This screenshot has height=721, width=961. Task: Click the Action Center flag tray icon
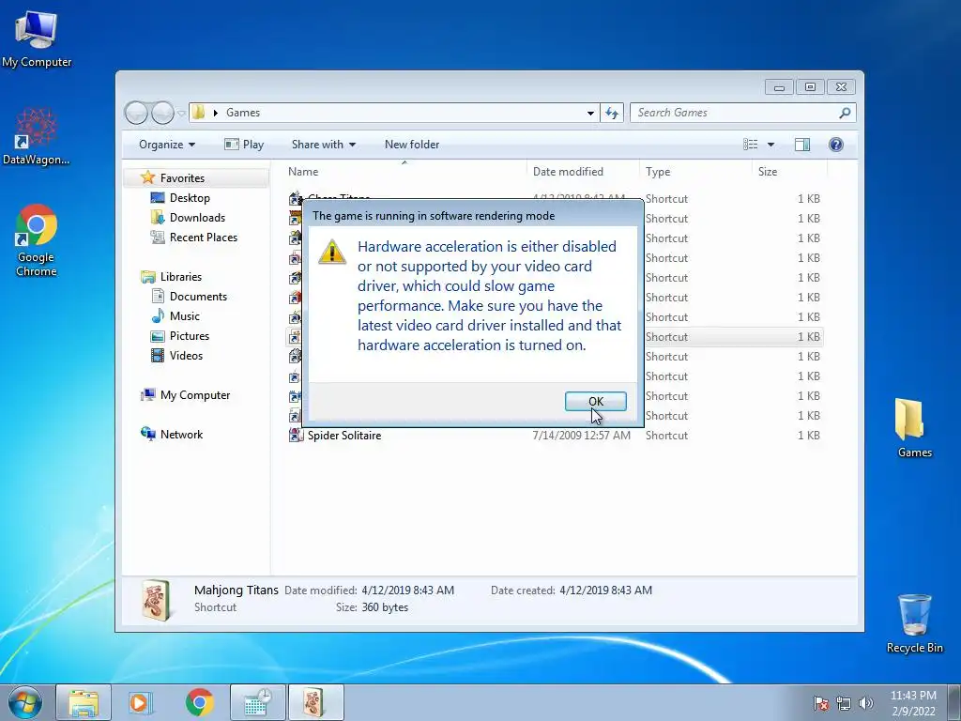(x=821, y=703)
